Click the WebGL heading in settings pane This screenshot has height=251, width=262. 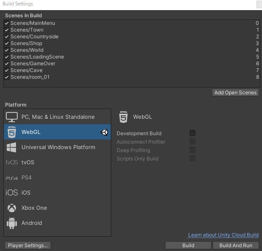142,117
